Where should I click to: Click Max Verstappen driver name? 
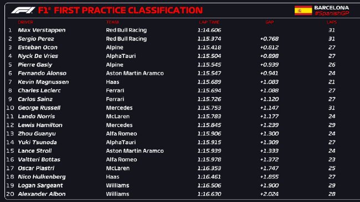click(42, 30)
